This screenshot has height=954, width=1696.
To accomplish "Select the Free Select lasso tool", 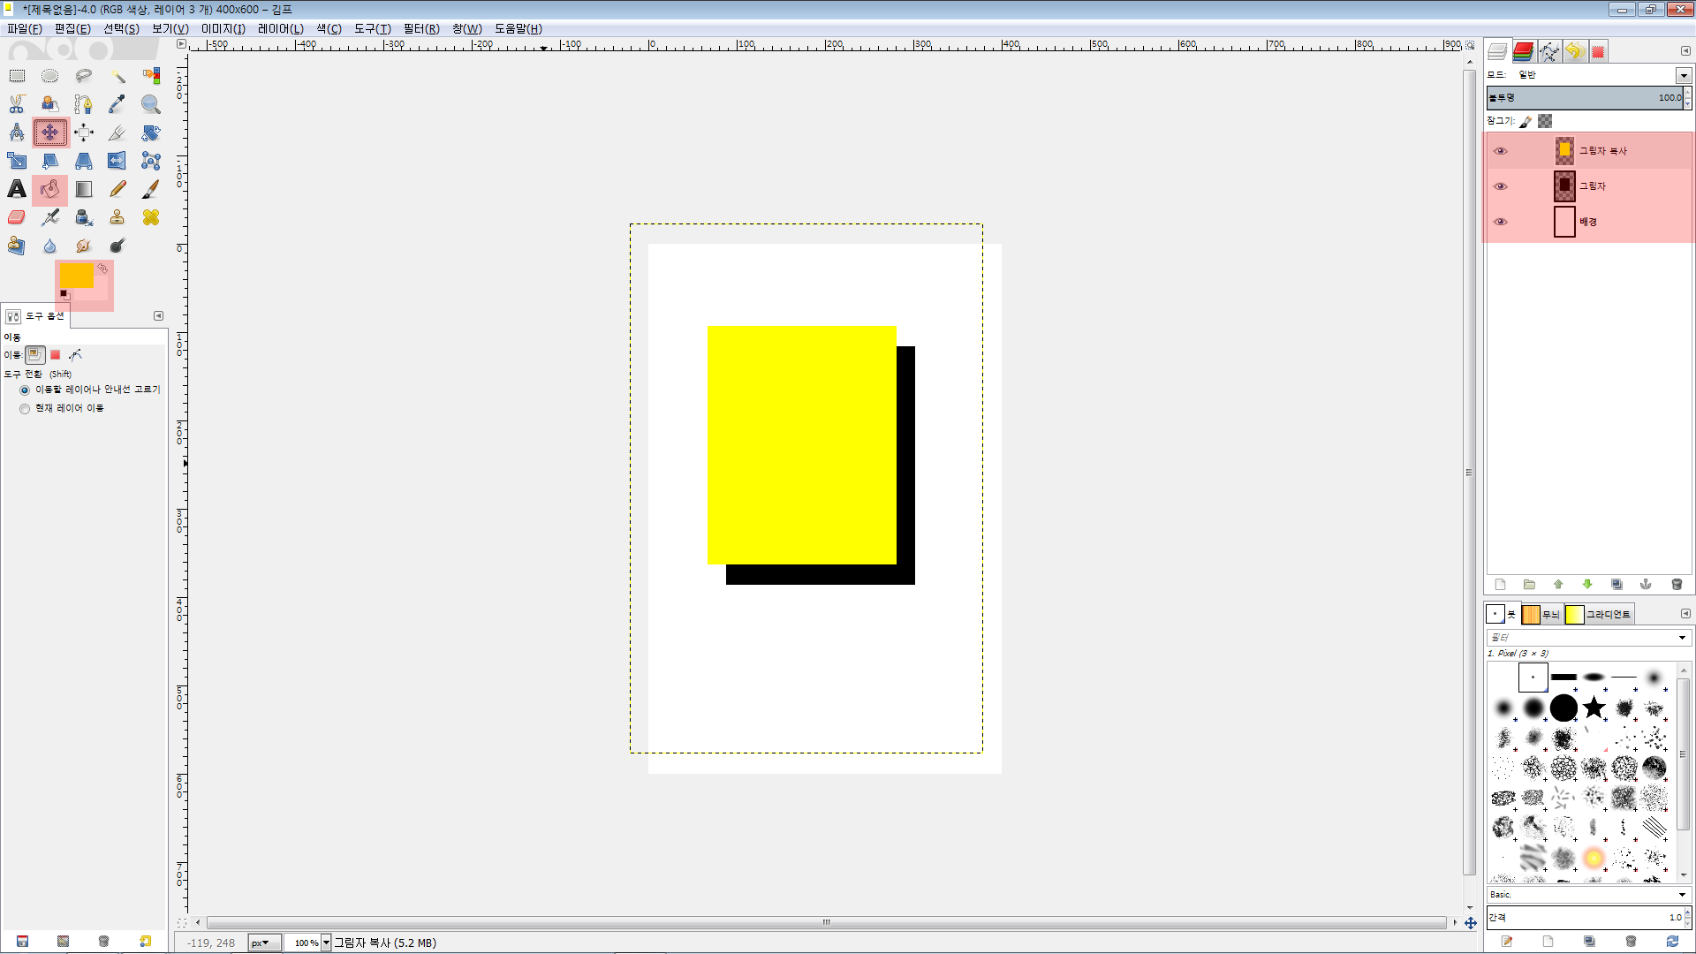I will click(84, 76).
